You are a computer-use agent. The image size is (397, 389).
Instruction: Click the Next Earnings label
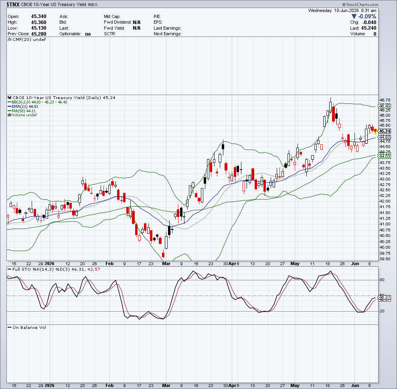click(168, 34)
